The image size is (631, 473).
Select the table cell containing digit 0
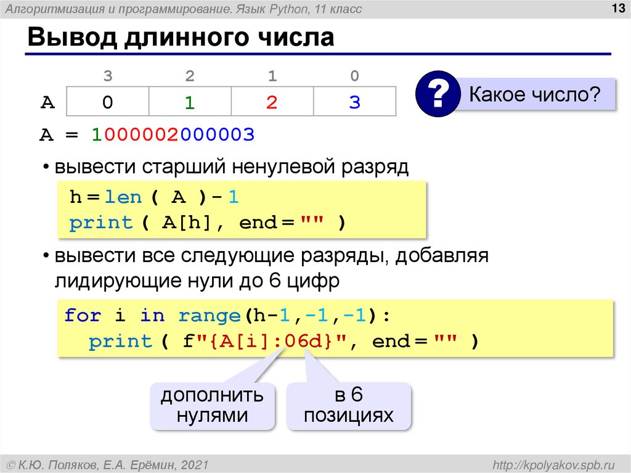107,102
